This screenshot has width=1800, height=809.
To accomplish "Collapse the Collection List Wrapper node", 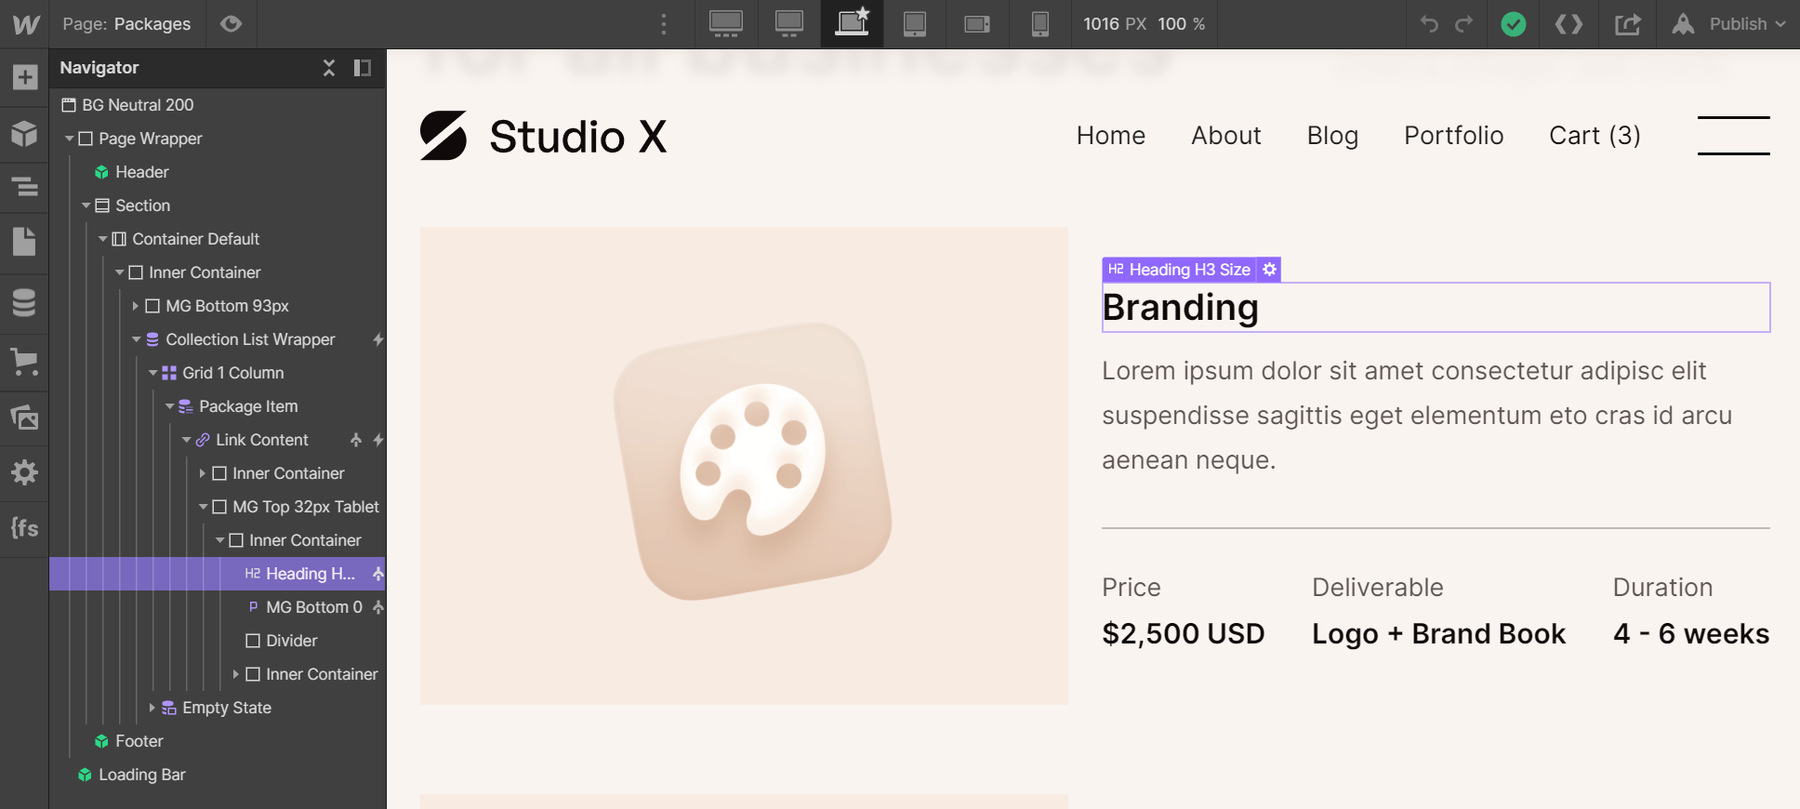I will 137,339.
